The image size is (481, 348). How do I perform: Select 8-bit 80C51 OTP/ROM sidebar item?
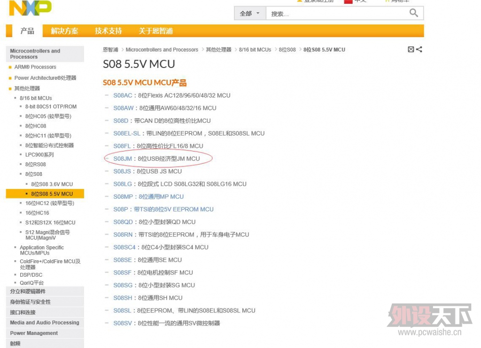click(x=51, y=106)
